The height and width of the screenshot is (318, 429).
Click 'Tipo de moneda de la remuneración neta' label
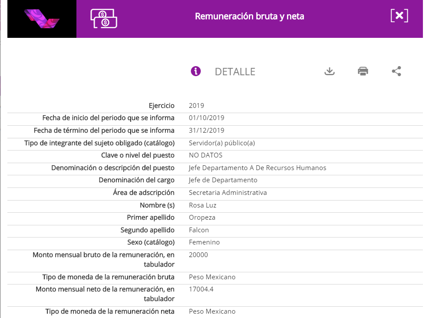[110, 311]
